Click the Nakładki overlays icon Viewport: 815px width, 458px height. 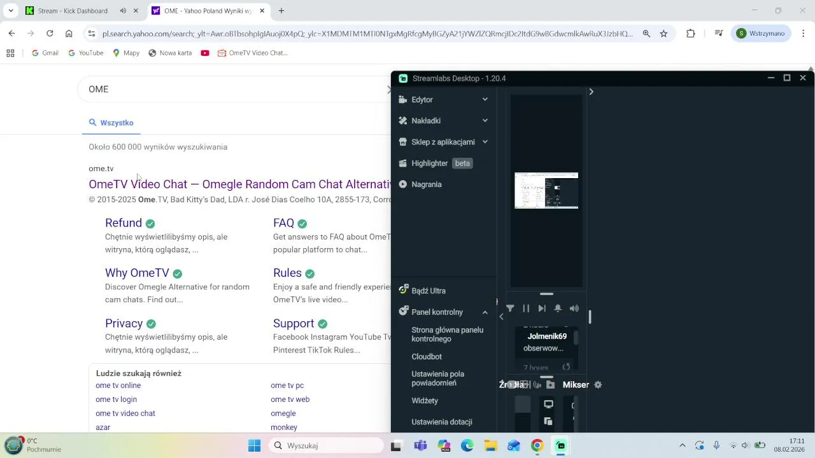coord(402,121)
